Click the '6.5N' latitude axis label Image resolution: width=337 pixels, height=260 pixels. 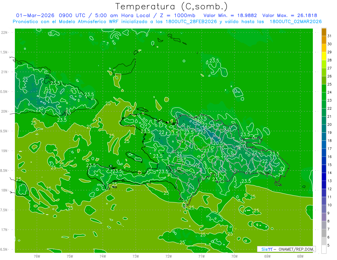(4, 249)
